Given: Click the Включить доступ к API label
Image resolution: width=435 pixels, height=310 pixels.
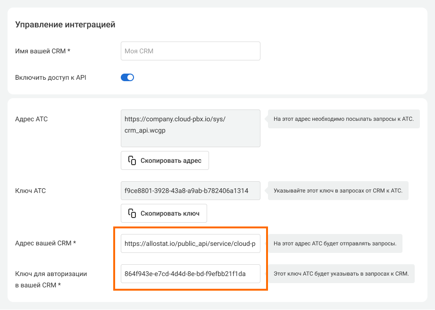Looking at the screenshot, I should (50, 77).
